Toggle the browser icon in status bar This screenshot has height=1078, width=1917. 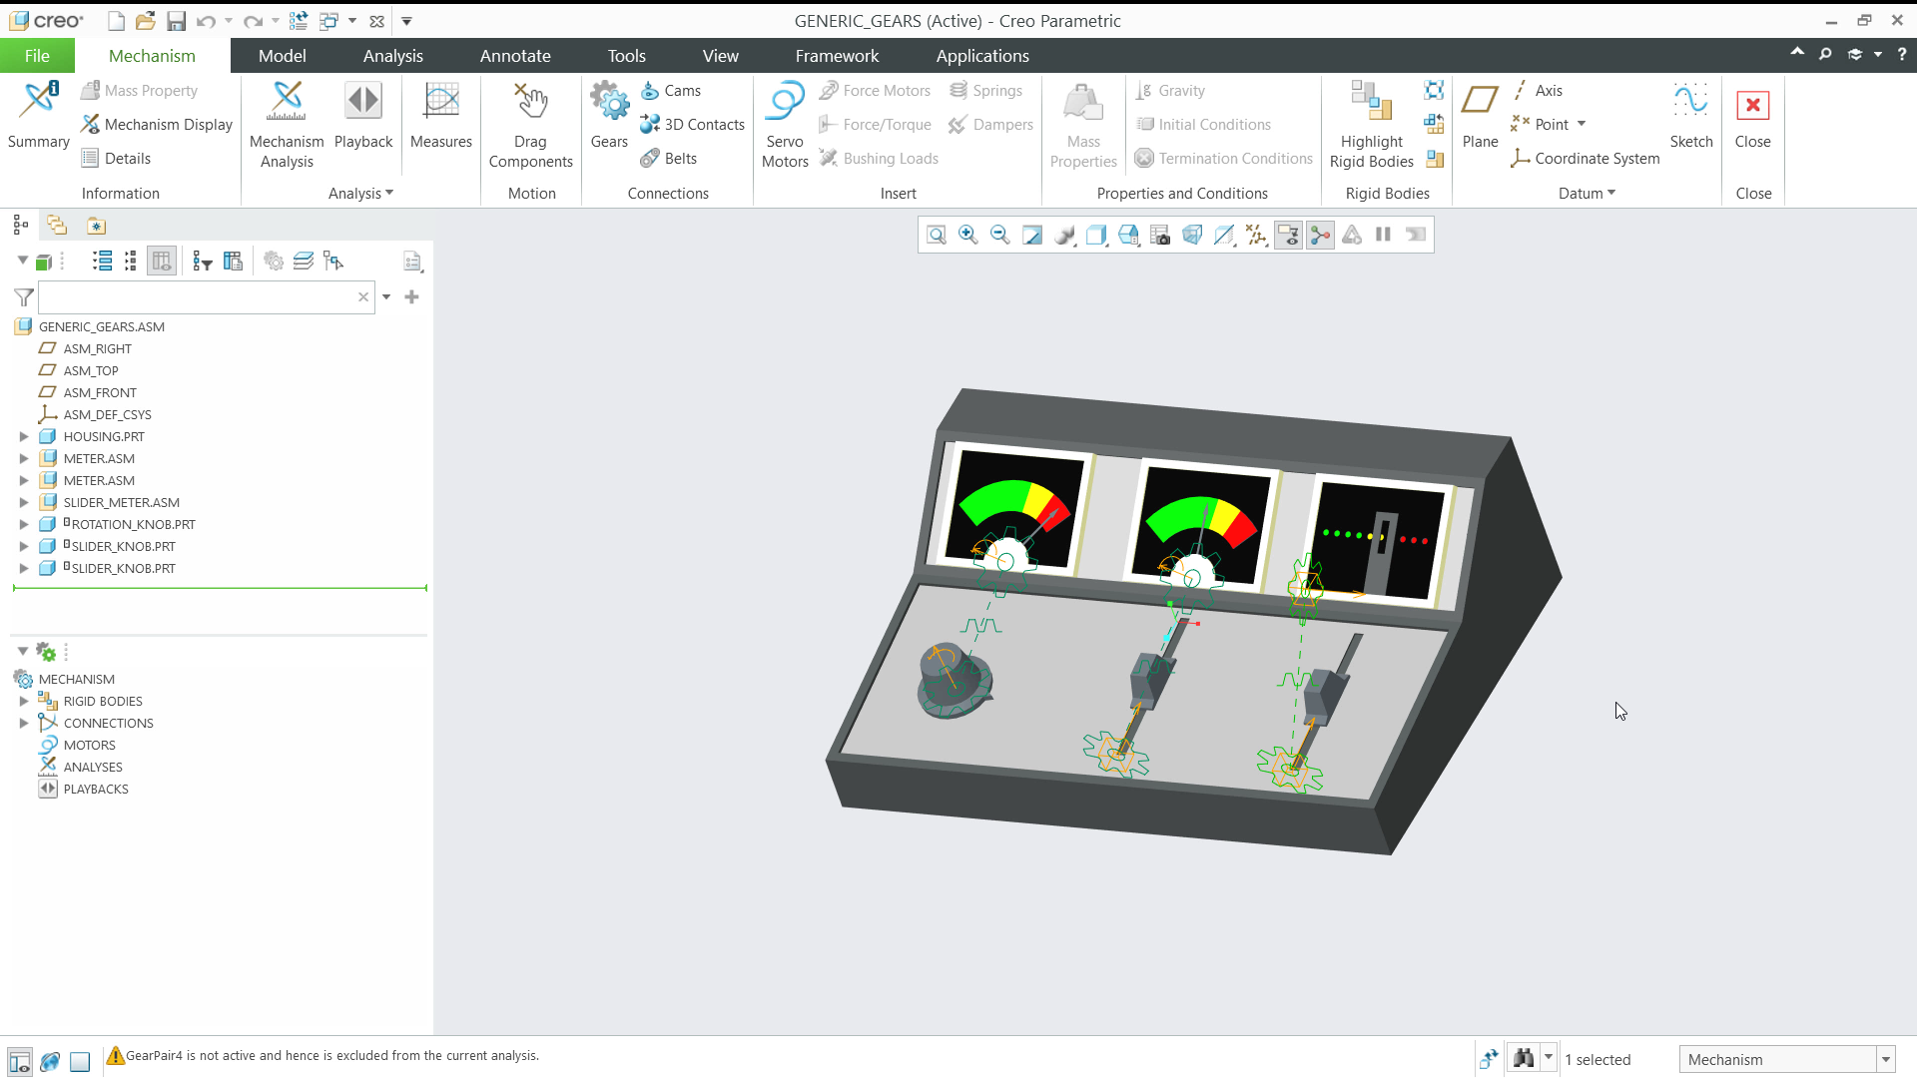click(50, 1061)
